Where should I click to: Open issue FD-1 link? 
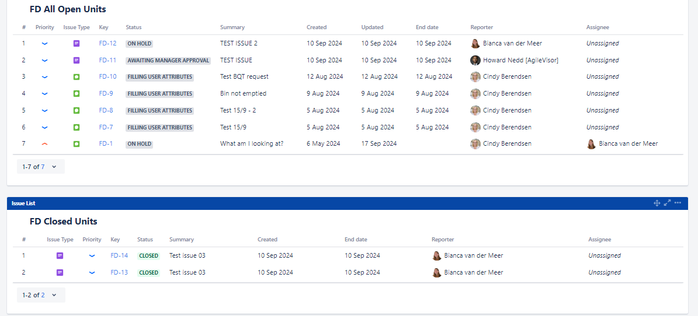106,143
